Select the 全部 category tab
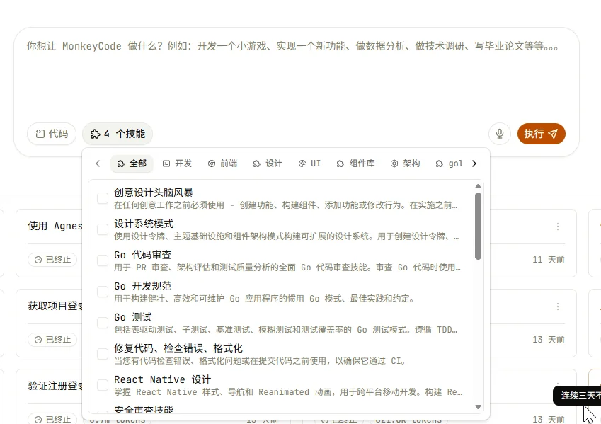This screenshot has height=424, width=601. click(132, 164)
